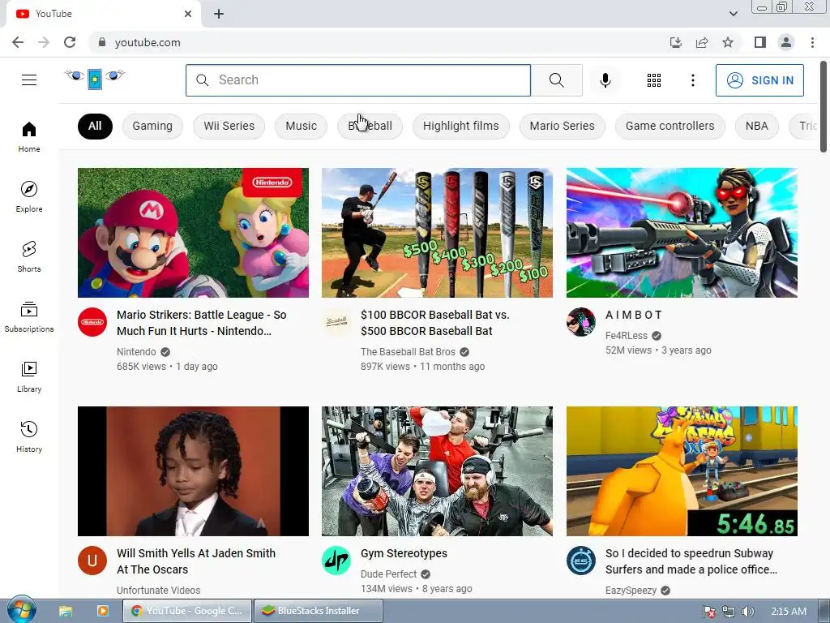Open Will Smith Yells At Jaden title
The height and width of the screenshot is (623, 830).
pos(196,561)
